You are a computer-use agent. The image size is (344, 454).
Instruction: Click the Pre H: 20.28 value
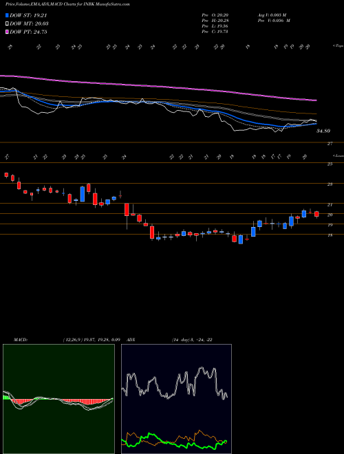pyautogui.click(x=215, y=21)
